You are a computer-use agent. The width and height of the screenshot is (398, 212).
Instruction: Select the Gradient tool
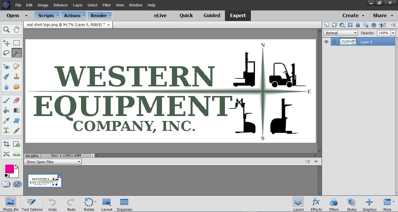point(17,111)
